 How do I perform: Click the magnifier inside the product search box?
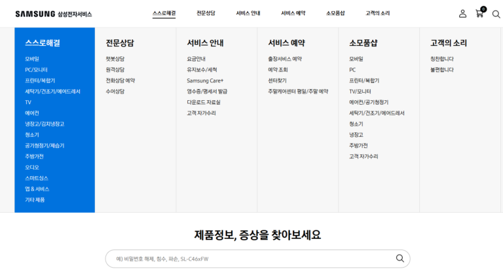click(400, 259)
